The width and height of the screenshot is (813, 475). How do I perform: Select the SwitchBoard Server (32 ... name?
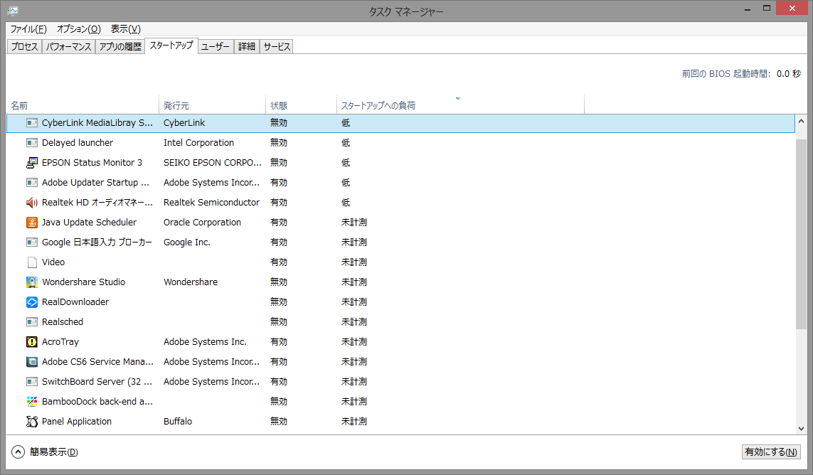97,382
